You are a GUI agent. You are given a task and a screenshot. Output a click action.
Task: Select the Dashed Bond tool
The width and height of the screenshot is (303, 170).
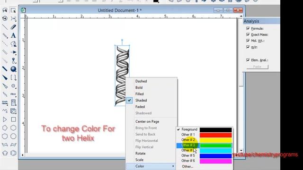click(x=5, y=44)
